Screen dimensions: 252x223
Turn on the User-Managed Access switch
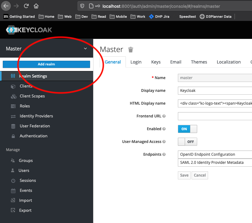(x=188, y=142)
